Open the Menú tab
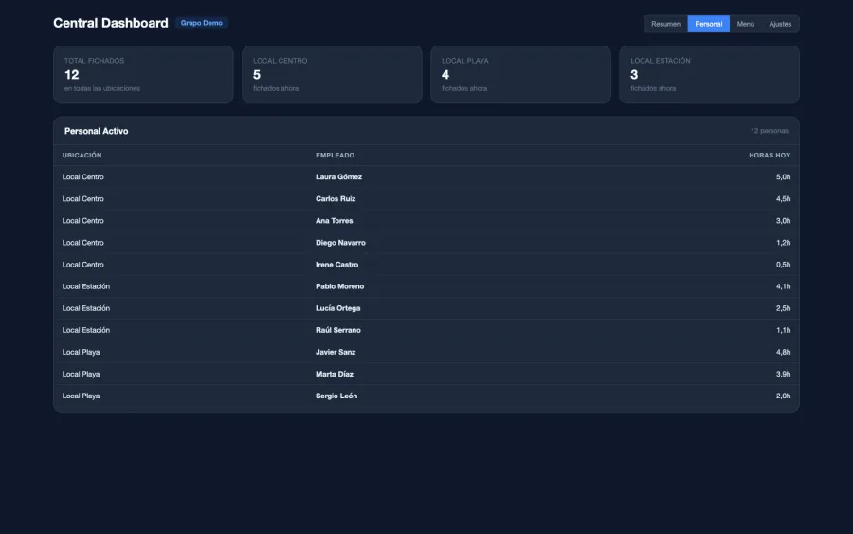Viewport: 853px width, 534px height. [745, 24]
